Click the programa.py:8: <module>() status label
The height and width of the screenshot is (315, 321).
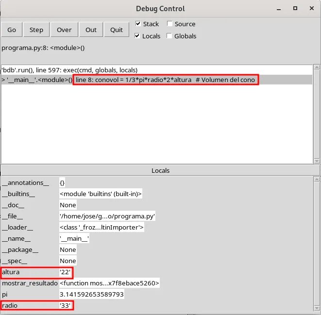pos(43,48)
